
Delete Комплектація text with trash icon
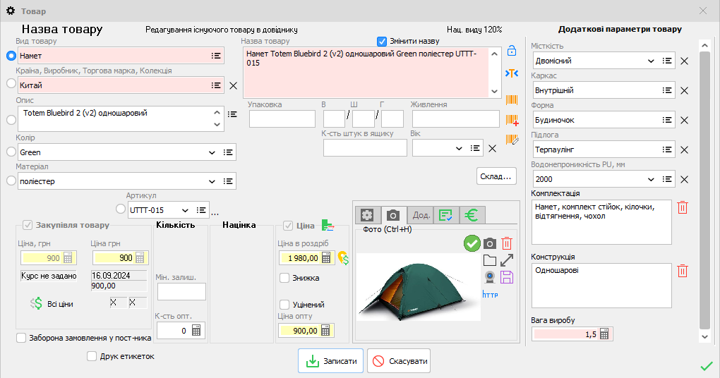click(683, 207)
